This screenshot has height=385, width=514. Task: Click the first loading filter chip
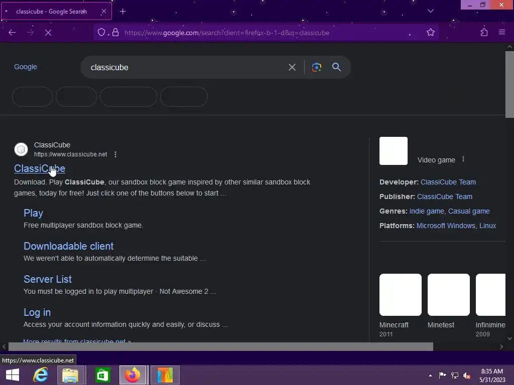pos(32,97)
